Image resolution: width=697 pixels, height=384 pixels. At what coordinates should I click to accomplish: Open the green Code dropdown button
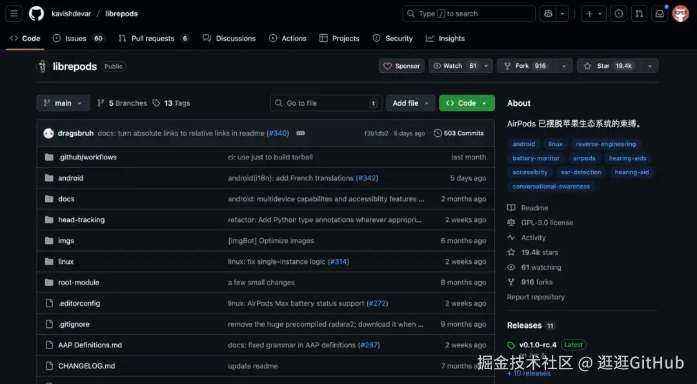tap(467, 103)
